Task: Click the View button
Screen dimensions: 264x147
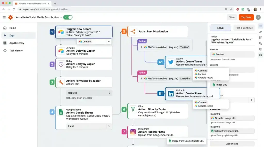Action: (x=232, y=17)
